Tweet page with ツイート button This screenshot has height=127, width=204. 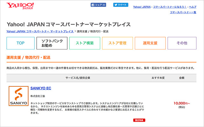(120, 5)
